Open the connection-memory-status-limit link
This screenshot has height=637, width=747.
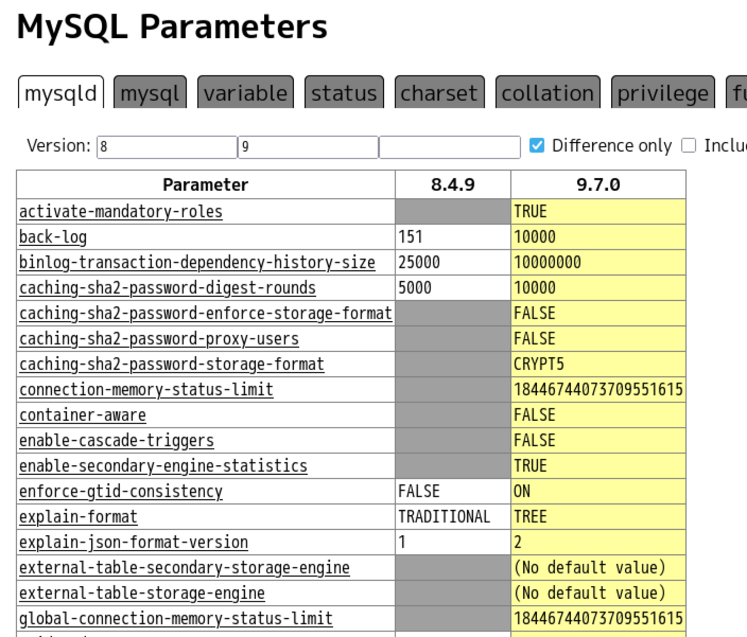(146, 389)
